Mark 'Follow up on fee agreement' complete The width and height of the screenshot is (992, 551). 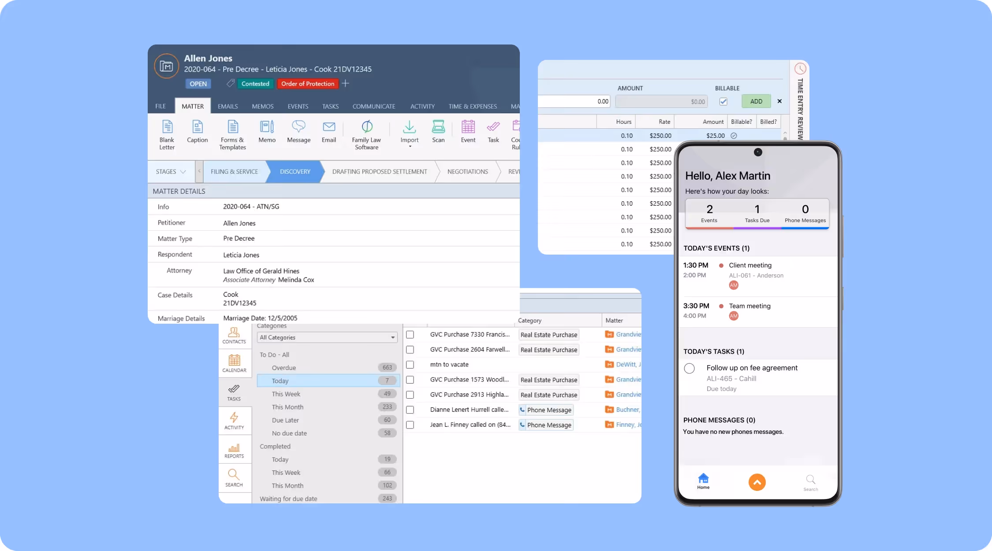689,369
